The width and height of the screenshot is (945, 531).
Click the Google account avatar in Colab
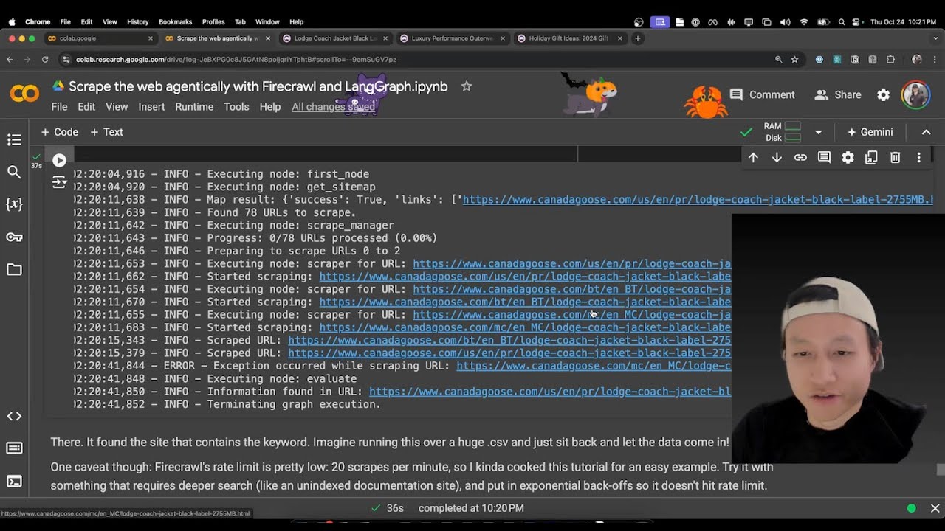pyautogui.click(x=915, y=94)
